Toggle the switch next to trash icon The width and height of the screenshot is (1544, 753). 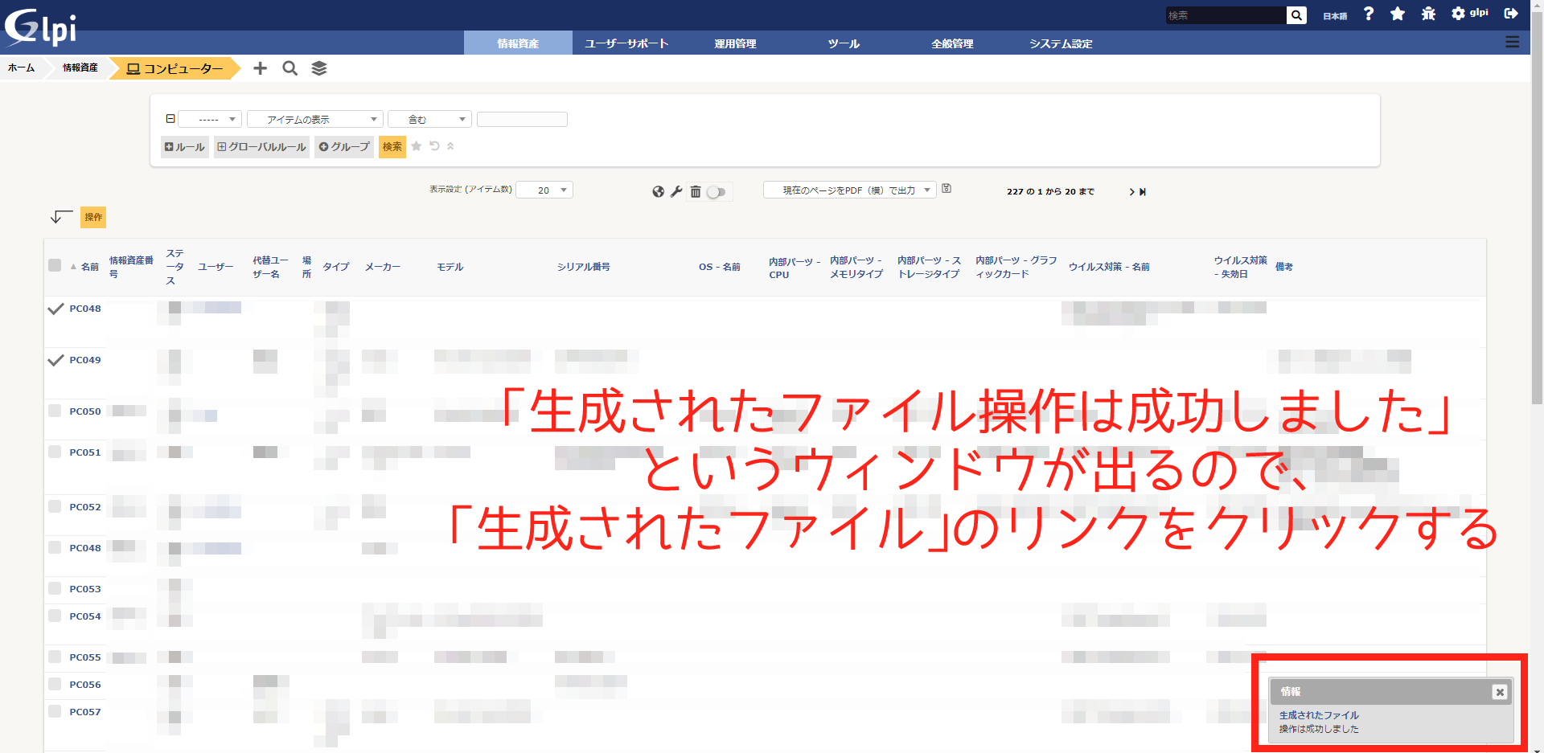[x=717, y=192]
